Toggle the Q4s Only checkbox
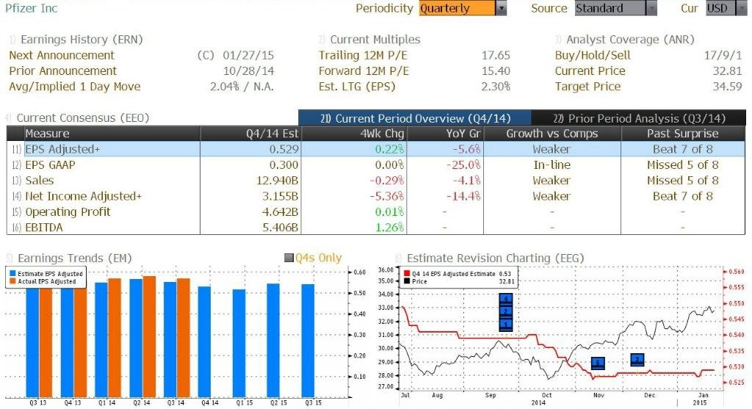 (x=289, y=258)
